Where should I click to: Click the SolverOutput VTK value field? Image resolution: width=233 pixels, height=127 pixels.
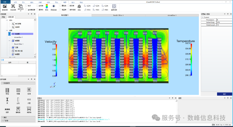tap(224, 22)
